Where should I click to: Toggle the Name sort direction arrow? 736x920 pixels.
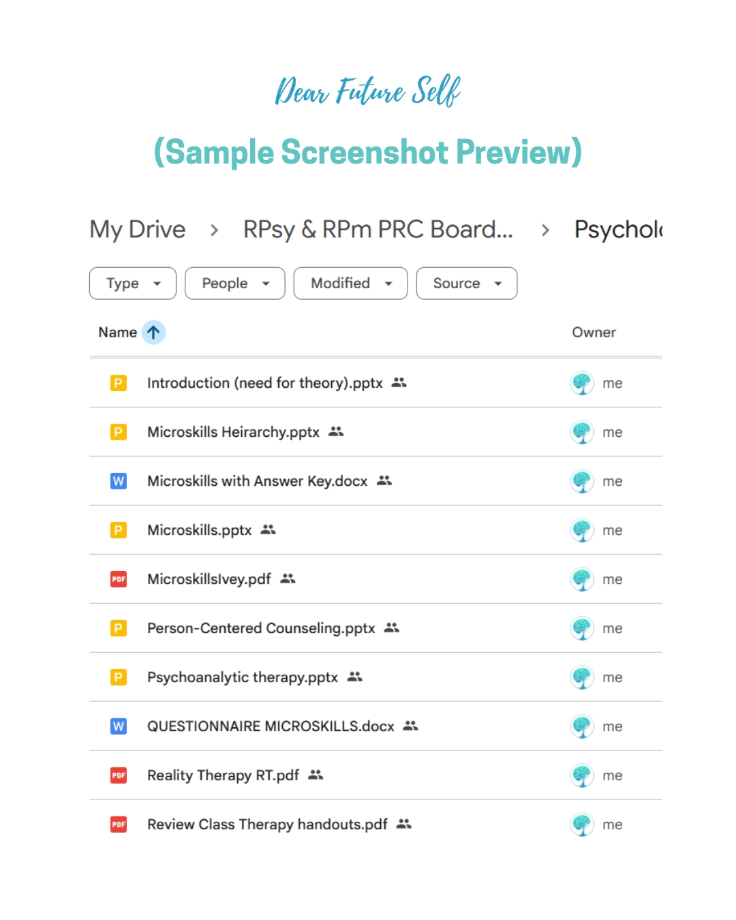point(154,333)
